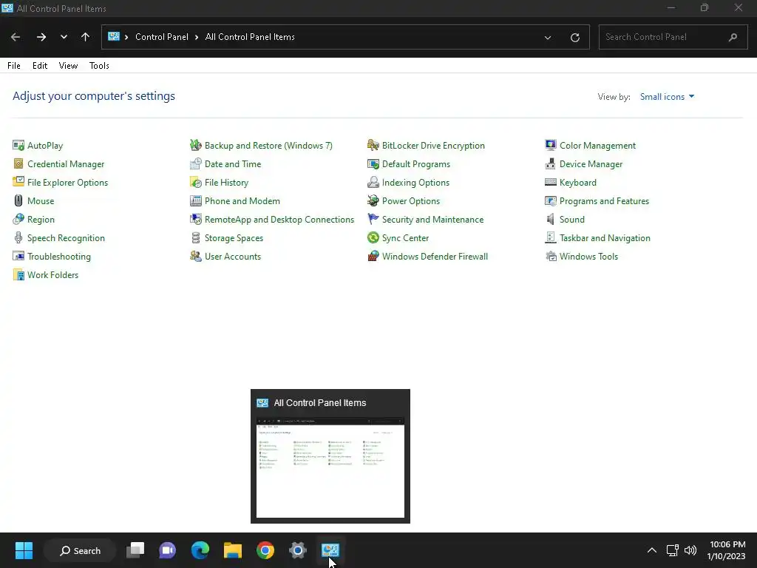Click the green Sync Center icon
This screenshot has width=757, height=568.
[373, 237]
